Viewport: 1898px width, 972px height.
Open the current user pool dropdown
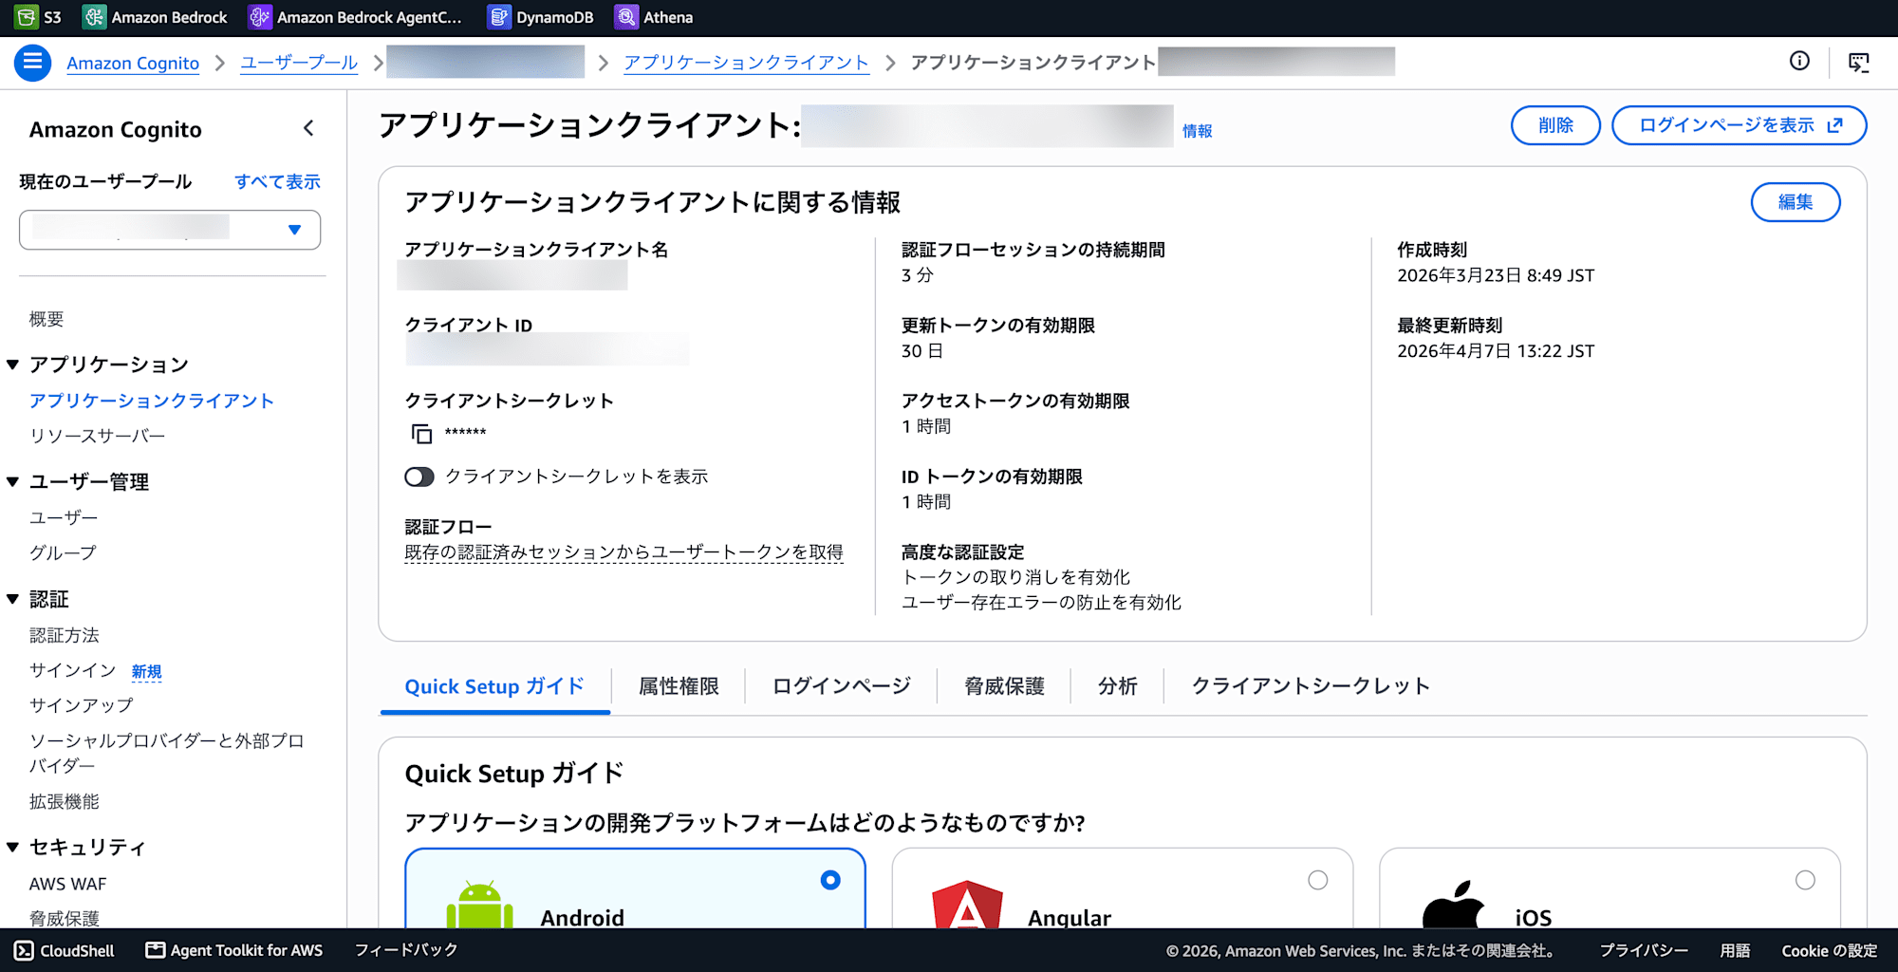[x=170, y=230]
